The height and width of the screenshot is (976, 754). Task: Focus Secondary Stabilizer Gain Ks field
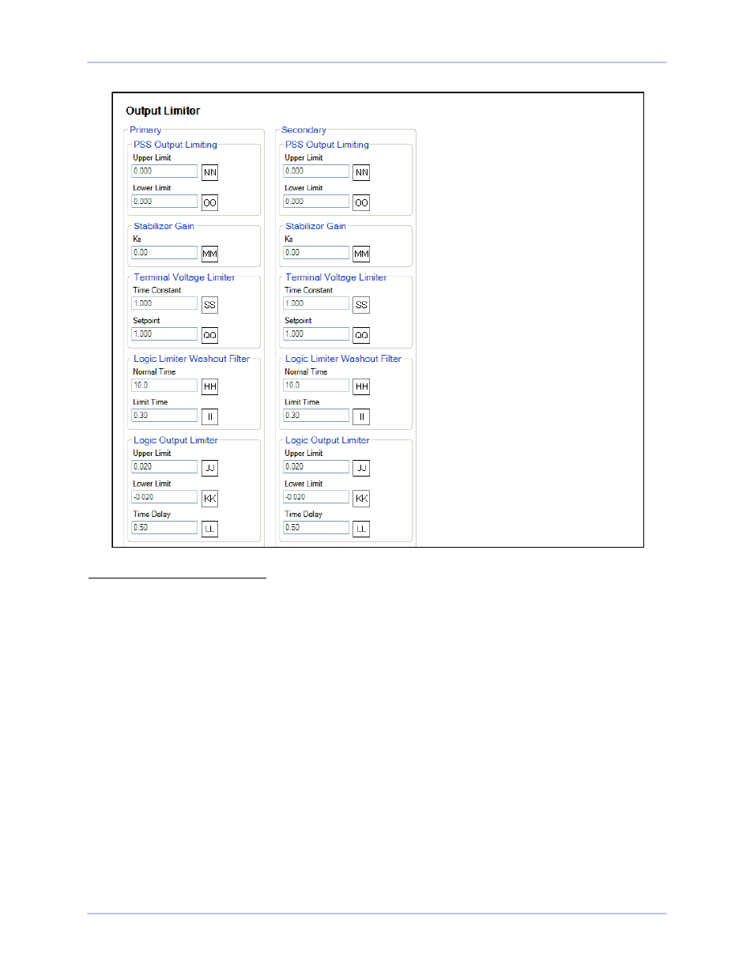tap(316, 252)
